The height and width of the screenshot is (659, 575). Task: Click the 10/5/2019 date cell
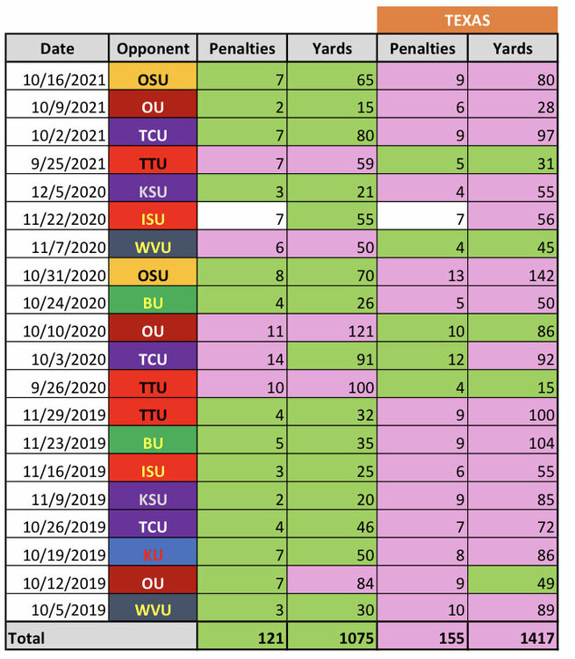point(57,610)
